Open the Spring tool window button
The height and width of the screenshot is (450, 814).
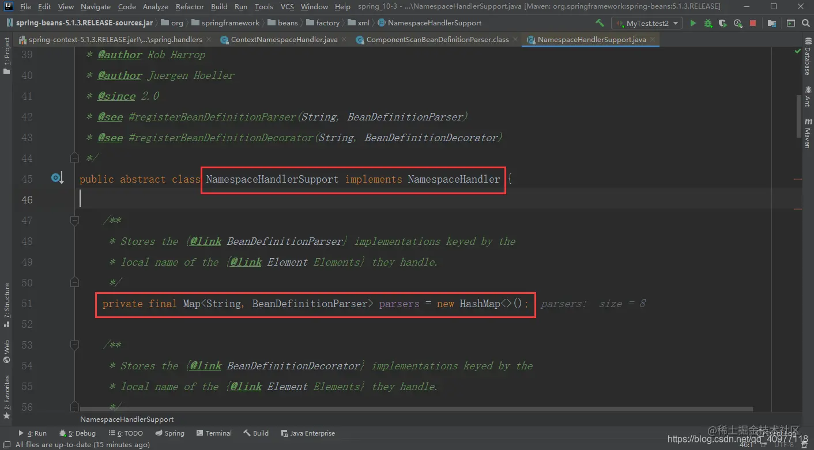pos(169,433)
